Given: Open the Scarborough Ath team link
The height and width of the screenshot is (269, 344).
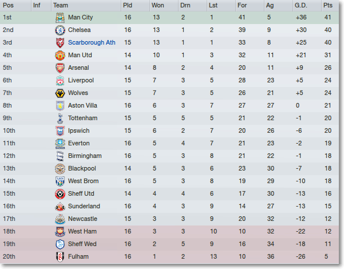Looking at the screenshot, I should point(92,42).
